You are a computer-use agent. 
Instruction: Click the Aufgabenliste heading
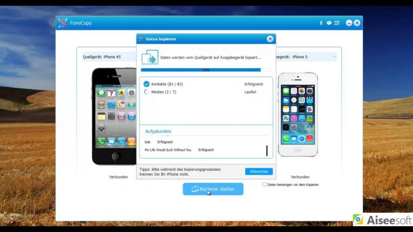pyautogui.click(x=158, y=131)
